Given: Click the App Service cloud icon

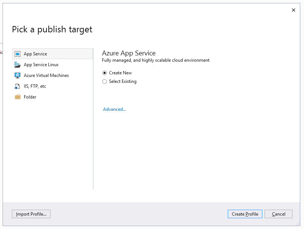Looking at the screenshot, I should point(17,54).
